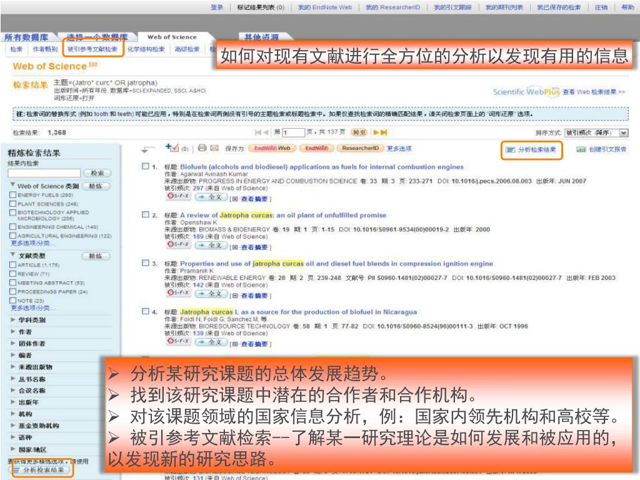Tick the checkbox for result 4
This screenshot has width=640, height=480.
coord(145,311)
